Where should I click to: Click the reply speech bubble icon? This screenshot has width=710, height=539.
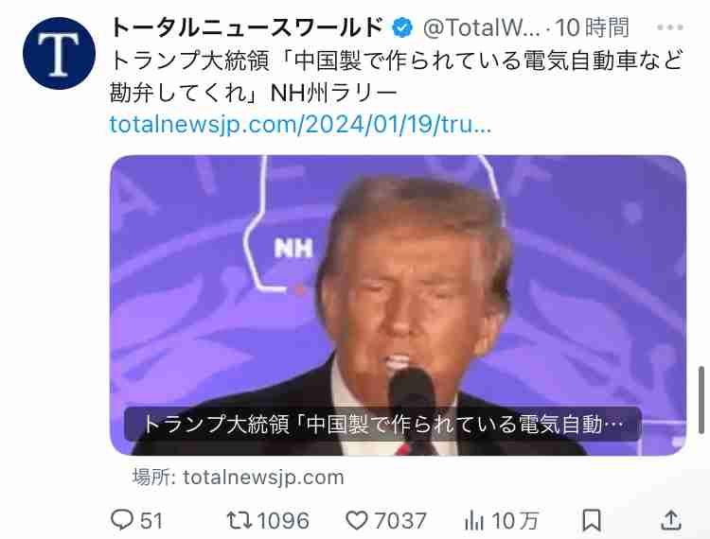[122, 519]
